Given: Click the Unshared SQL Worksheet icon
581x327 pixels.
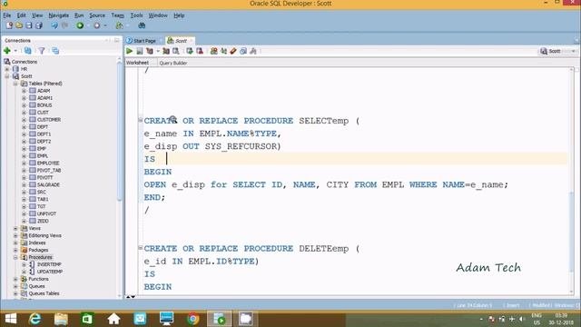Looking at the screenshot, I should [x=214, y=51].
